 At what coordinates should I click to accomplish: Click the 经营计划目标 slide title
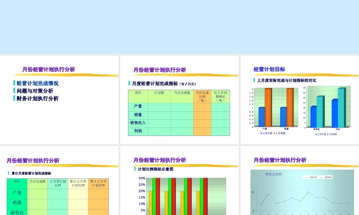coord(269,69)
